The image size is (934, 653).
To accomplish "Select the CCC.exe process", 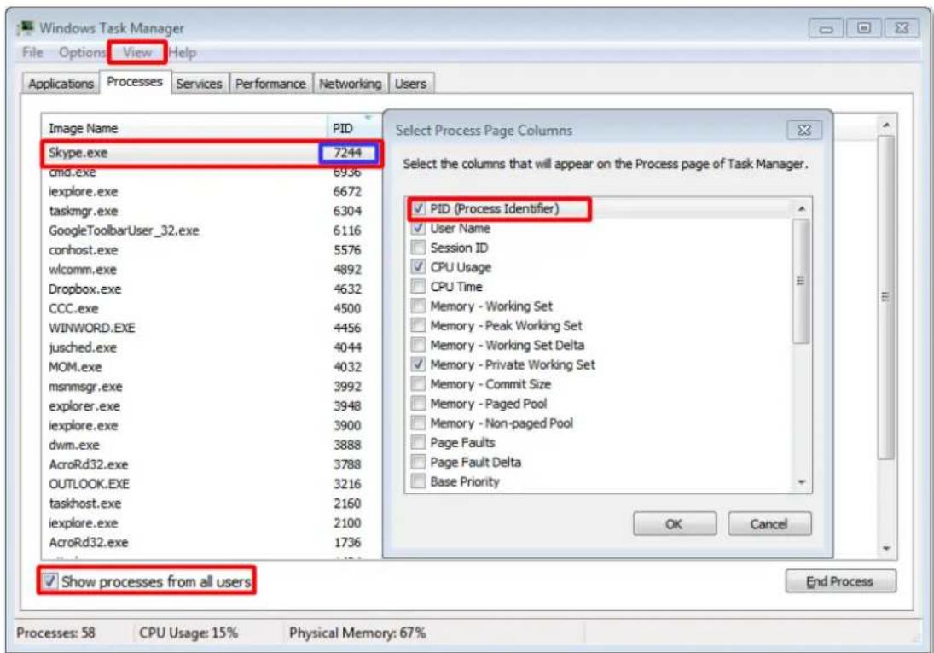I will [x=212, y=308].
